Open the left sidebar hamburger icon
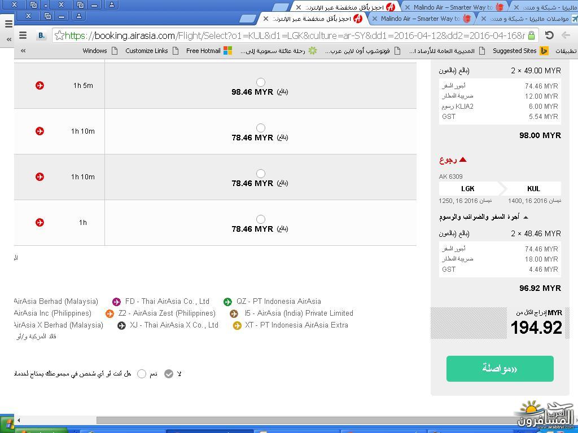The width and height of the screenshot is (578, 433). click(9, 24)
